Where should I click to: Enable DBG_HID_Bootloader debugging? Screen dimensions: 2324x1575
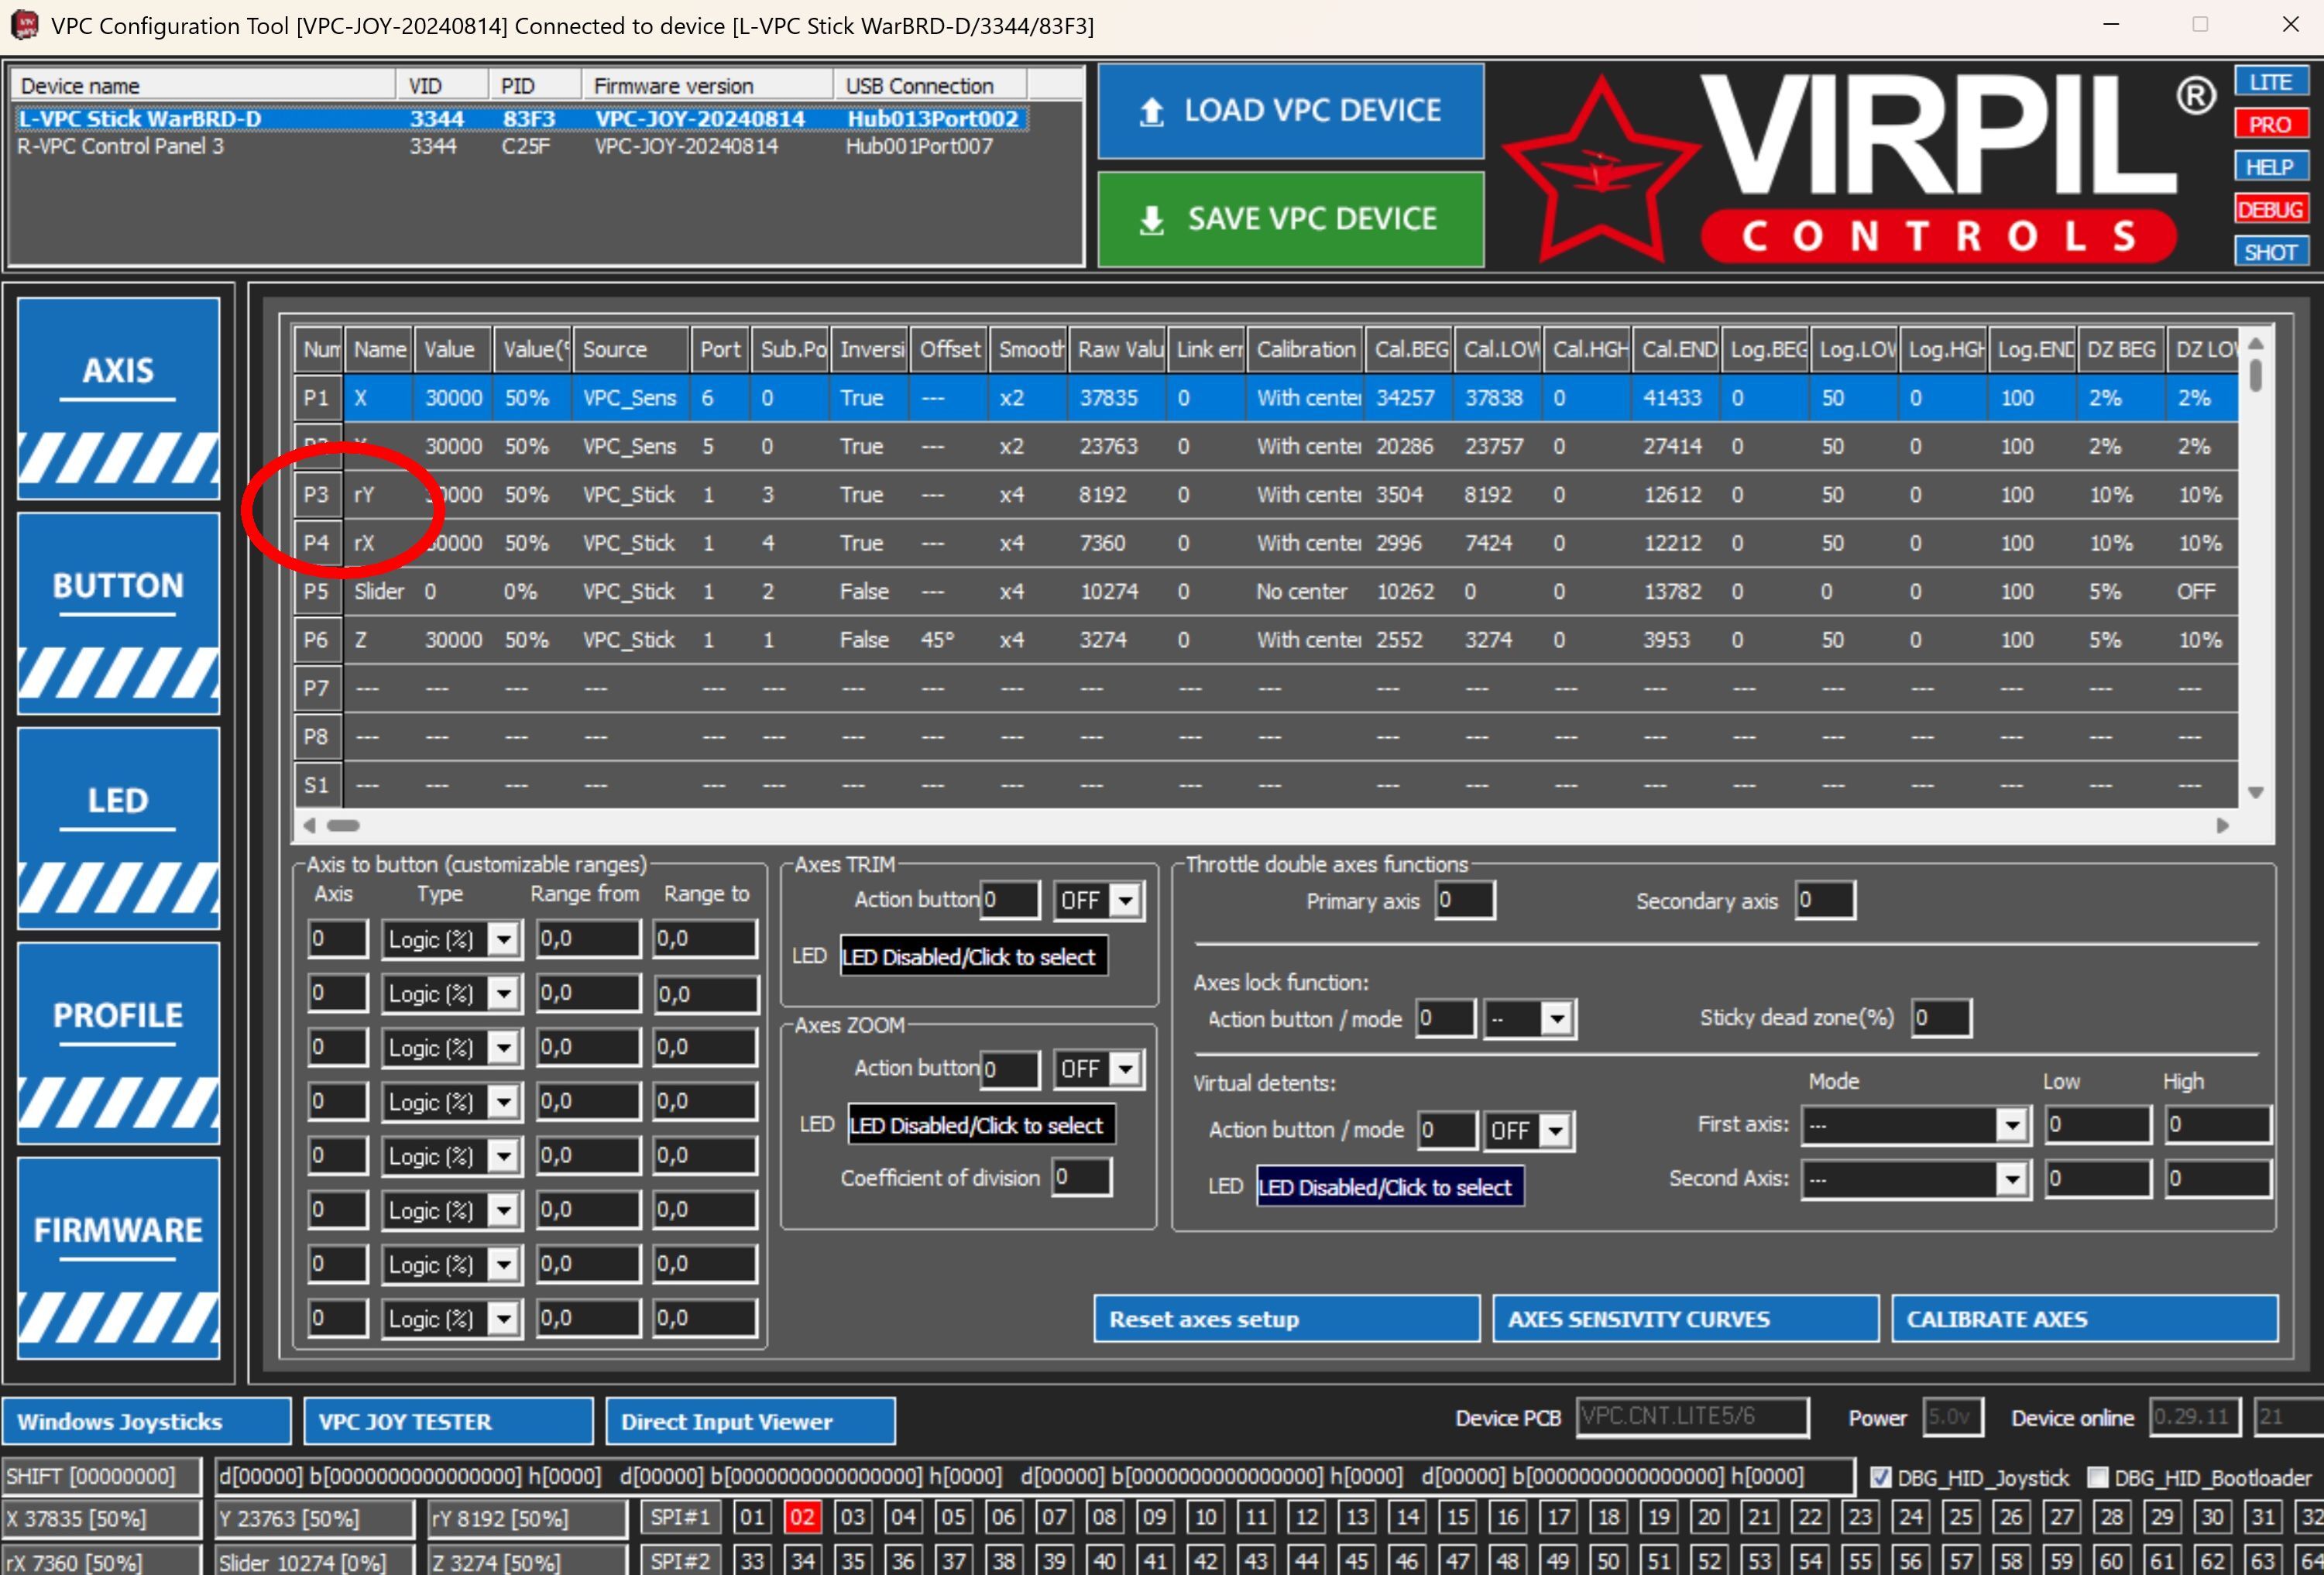2097,1478
